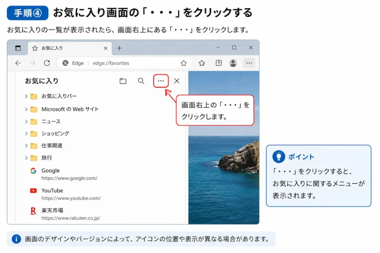
Task: Expand the Microsoft の Web サイト chevron
Action: coord(26,109)
